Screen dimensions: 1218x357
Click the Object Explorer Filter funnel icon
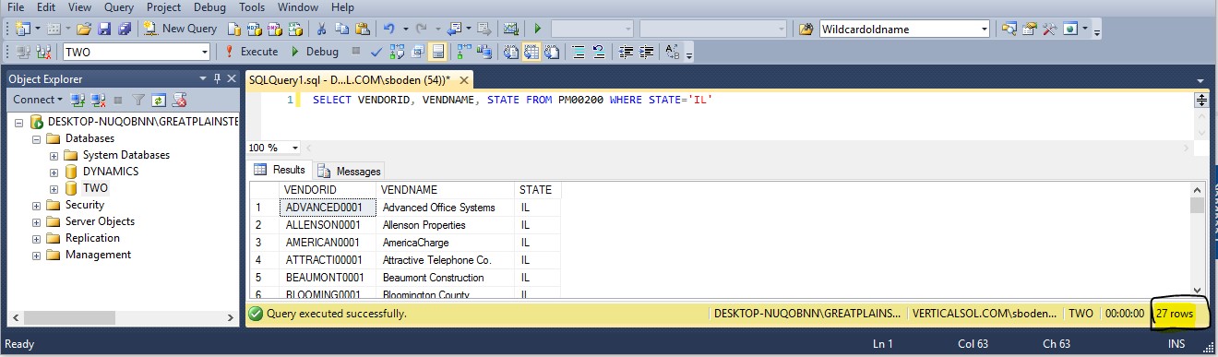point(137,100)
